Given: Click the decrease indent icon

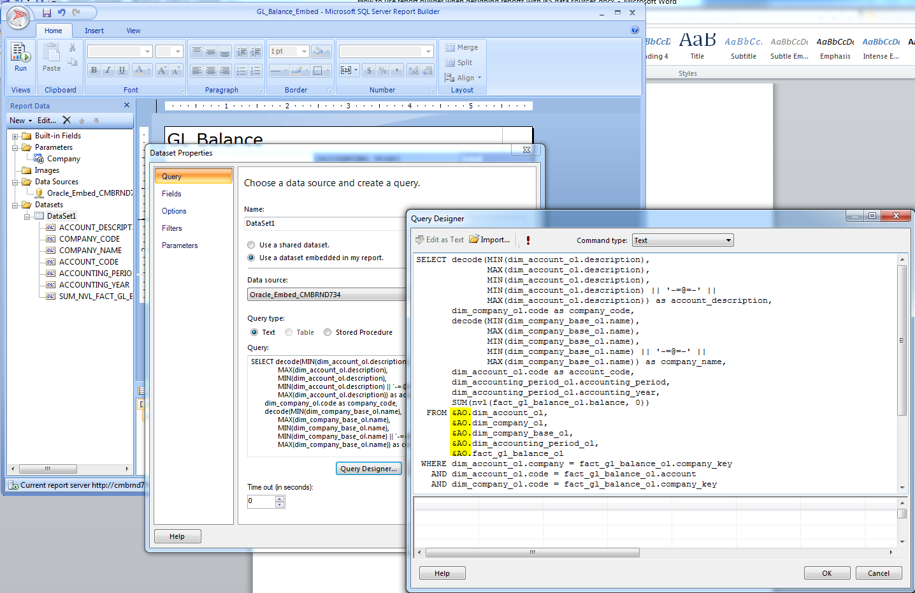Looking at the screenshot, I should coord(241,52).
